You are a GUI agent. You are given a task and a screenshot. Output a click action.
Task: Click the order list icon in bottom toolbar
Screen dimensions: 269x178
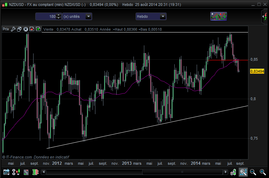click(26, 172)
